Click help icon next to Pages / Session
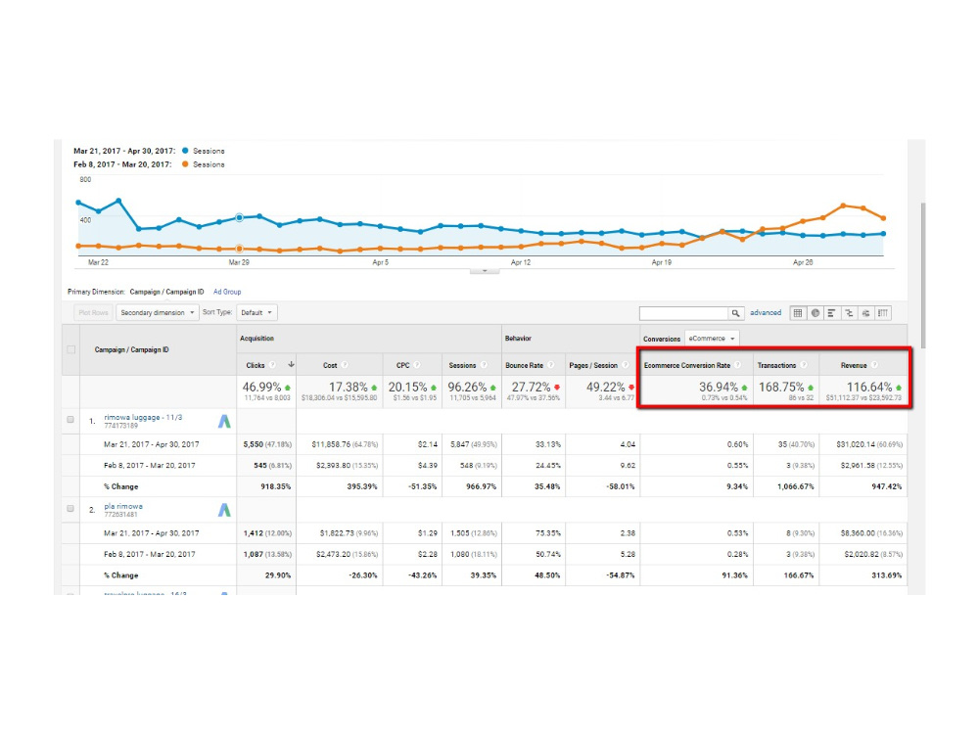Image resolution: width=979 pixels, height=734 pixels. (x=625, y=365)
